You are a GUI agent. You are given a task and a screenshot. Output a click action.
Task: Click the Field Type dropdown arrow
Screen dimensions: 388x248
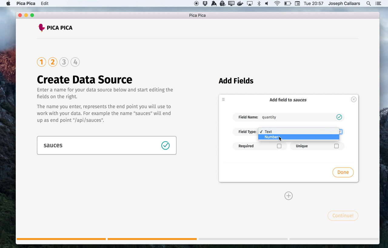pos(341,132)
